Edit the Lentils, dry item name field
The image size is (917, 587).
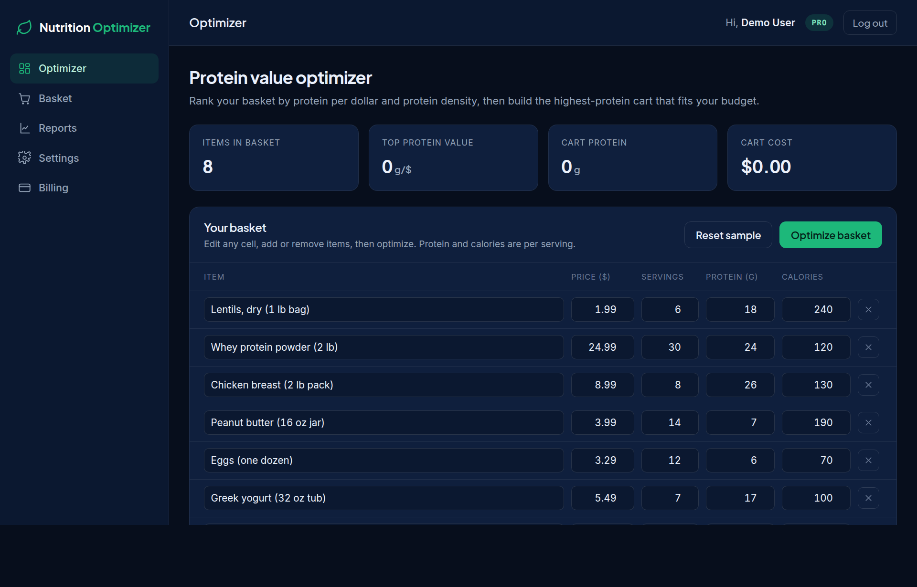[384, 310]
